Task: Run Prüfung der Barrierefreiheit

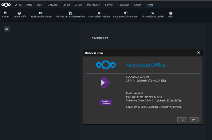Action: point(70,15)
